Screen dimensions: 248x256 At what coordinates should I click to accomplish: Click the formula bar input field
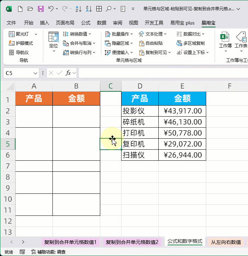(x=159, y=73)
